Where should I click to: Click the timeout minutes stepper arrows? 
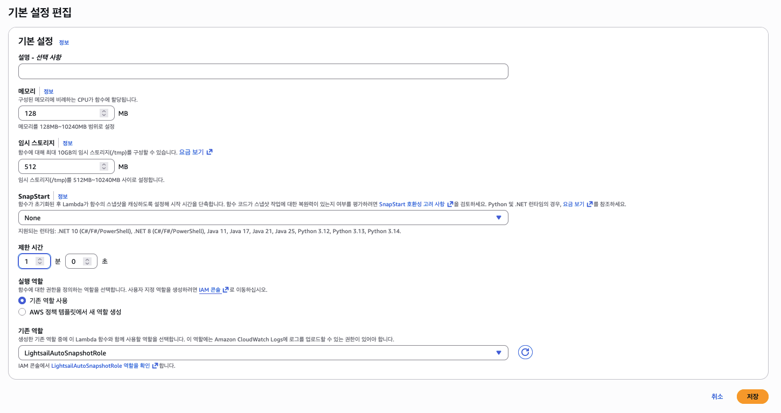[39, 261]
